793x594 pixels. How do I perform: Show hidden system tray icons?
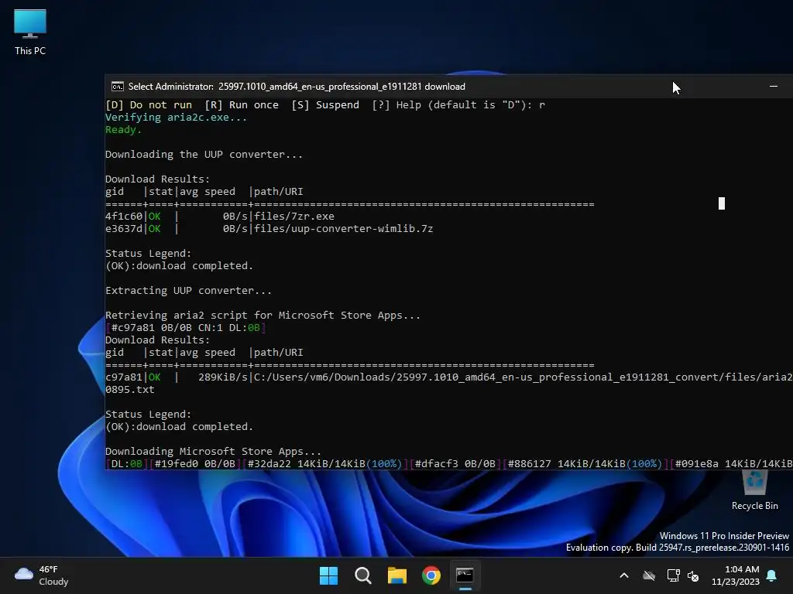click(x=624, y=575)
